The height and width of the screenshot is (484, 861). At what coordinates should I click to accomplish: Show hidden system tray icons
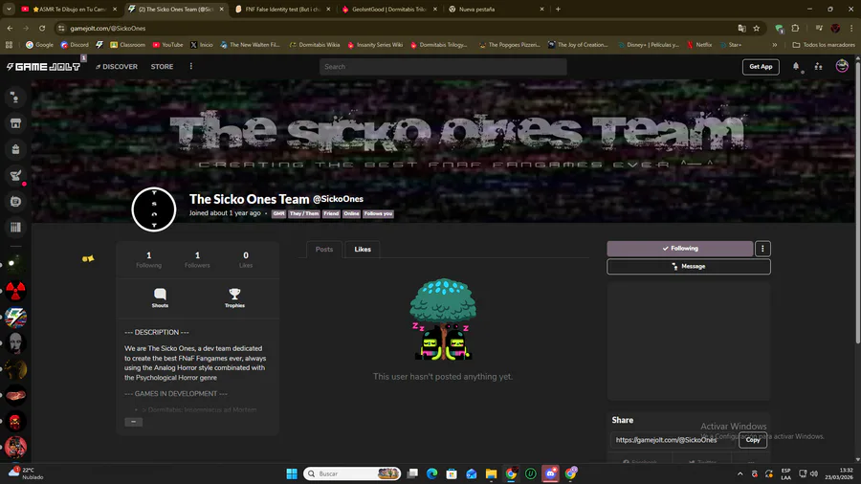point(740,473)
